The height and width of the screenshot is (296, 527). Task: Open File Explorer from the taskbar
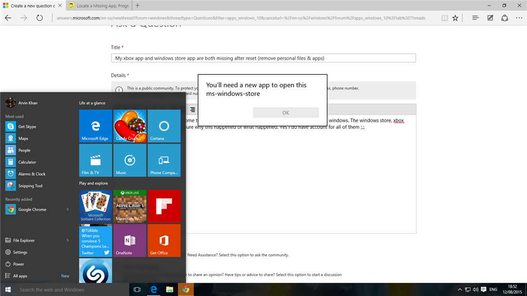[x=170, y=290]
